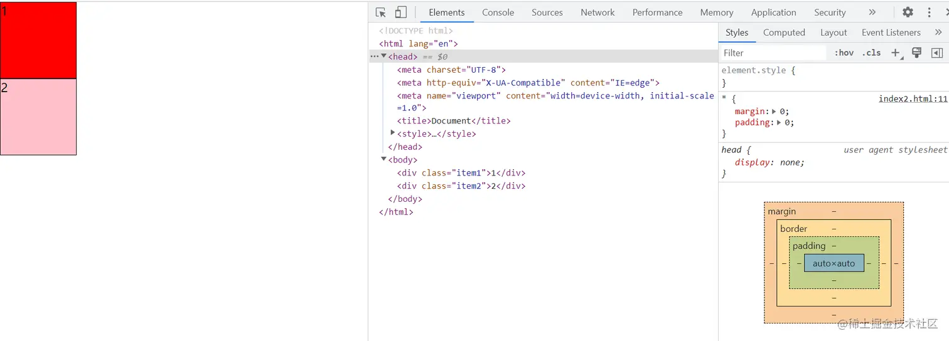Select the closing /body tag

tap(405, 199)
